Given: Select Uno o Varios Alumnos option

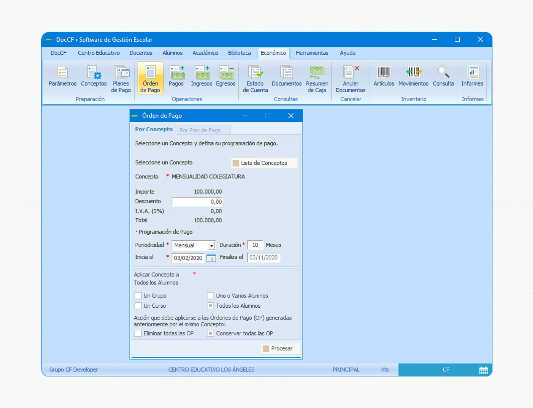Looking at the screenshot, I should point(211,296).
